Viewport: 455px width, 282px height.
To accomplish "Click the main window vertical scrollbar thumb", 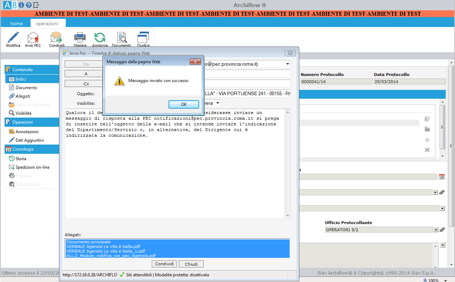I will coord(451,146).
